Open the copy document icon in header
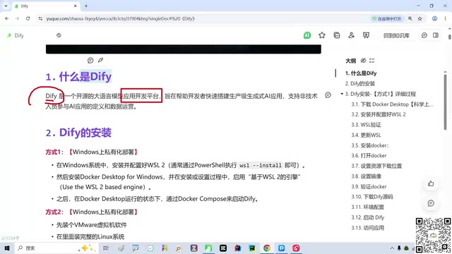Image resolution: width=452 pixels, height=254 pixels. [x=336, y=35]
